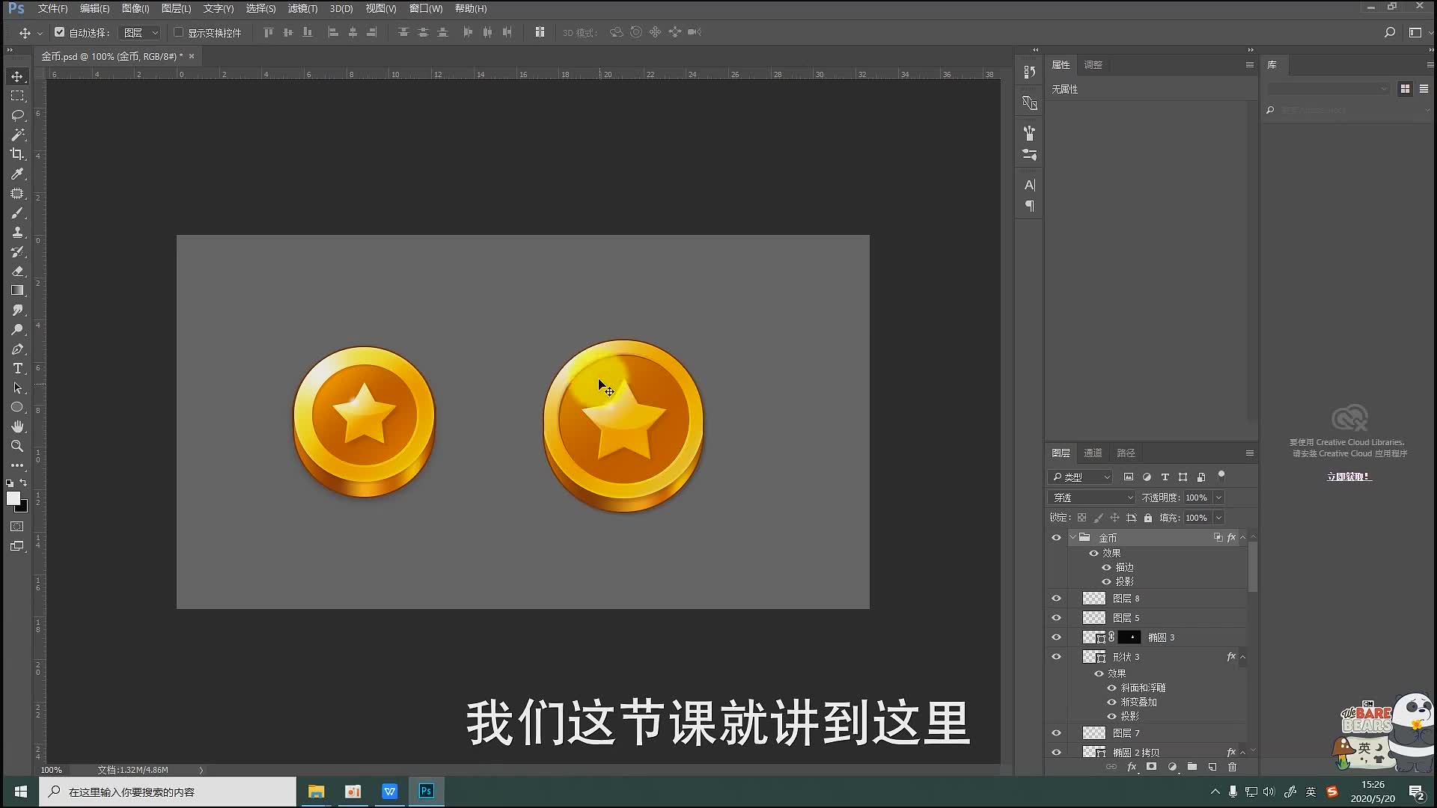Select the Ellipse shape tool
The image size is (1437, 808).
pyautogui.click(x=17, y=408)
